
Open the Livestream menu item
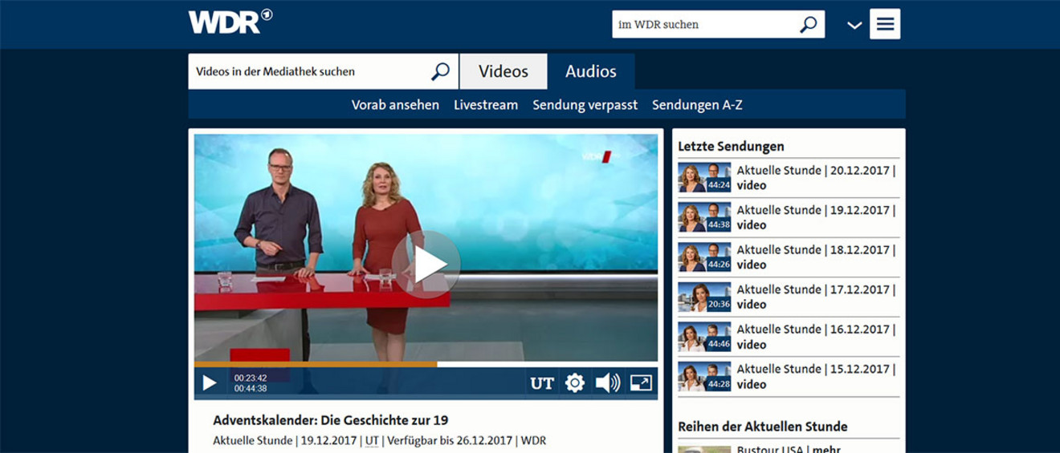click(x=486, y=105)
